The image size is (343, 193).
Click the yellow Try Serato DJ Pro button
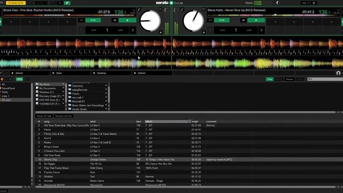[x=16, y=3]
